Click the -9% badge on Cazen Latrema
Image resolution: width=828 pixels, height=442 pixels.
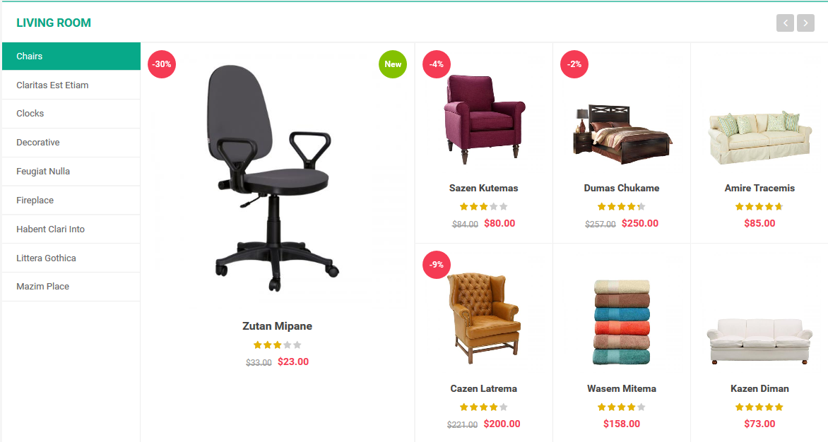click(436, 265)
